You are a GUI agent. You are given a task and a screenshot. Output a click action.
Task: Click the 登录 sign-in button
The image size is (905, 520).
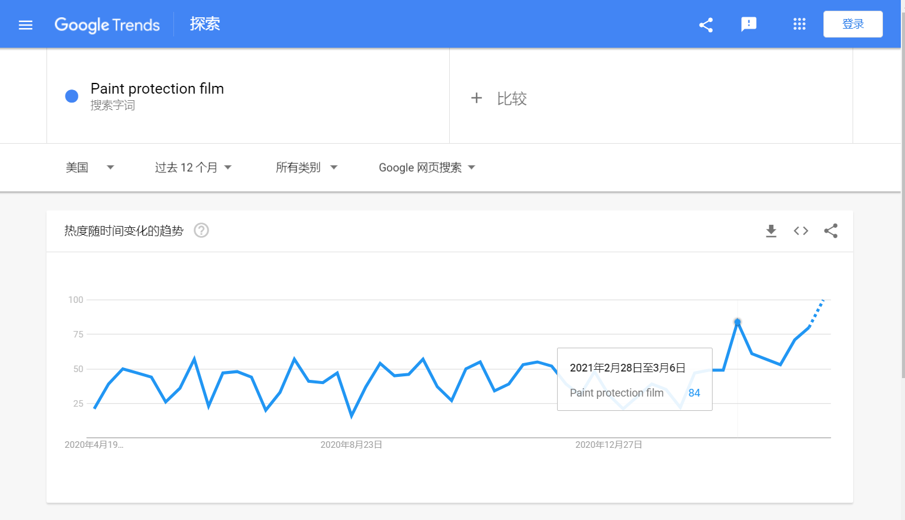point(853,24)
